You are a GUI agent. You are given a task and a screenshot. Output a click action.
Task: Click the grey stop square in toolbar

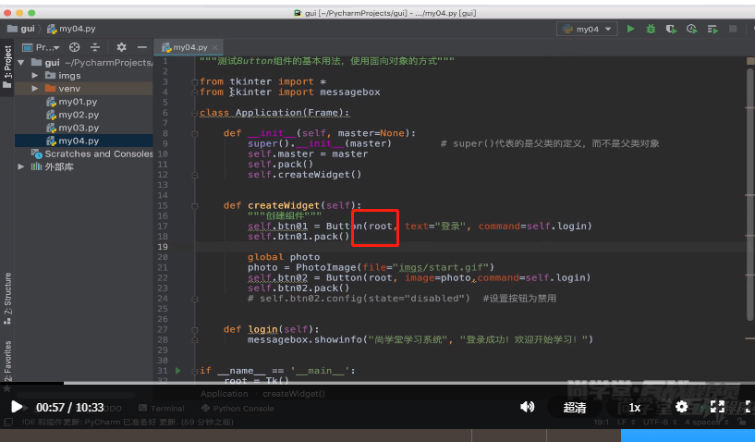coord(733,29)
